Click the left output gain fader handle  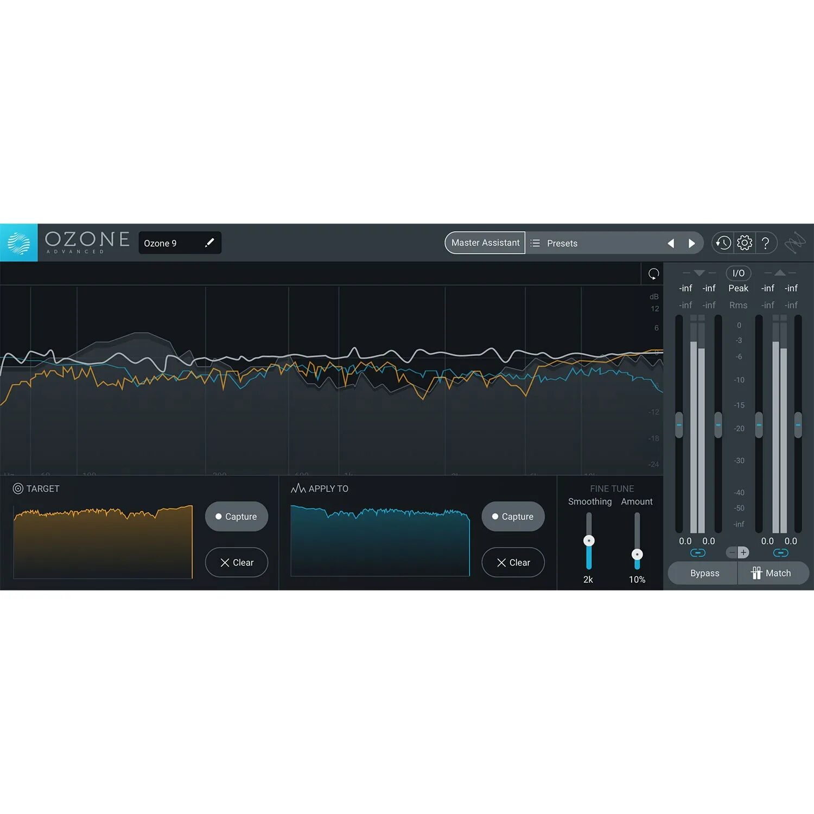coord(759,425)
